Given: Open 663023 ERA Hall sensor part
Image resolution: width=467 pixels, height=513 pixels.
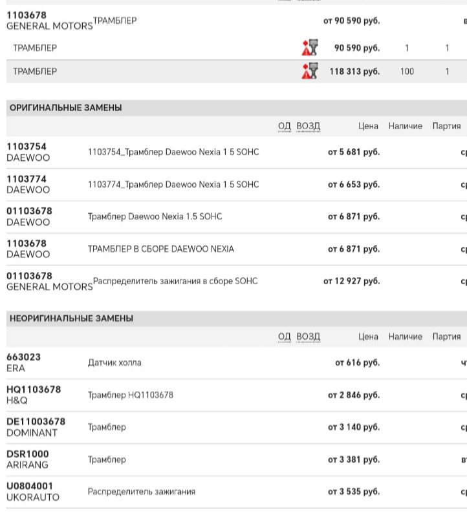Looking at the screenshot, I should click(x=23, y=357).
